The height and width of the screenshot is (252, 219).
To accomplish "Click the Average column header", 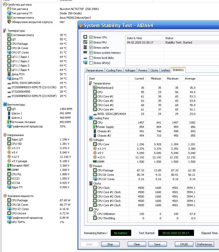I will click(x=188, y=79).
